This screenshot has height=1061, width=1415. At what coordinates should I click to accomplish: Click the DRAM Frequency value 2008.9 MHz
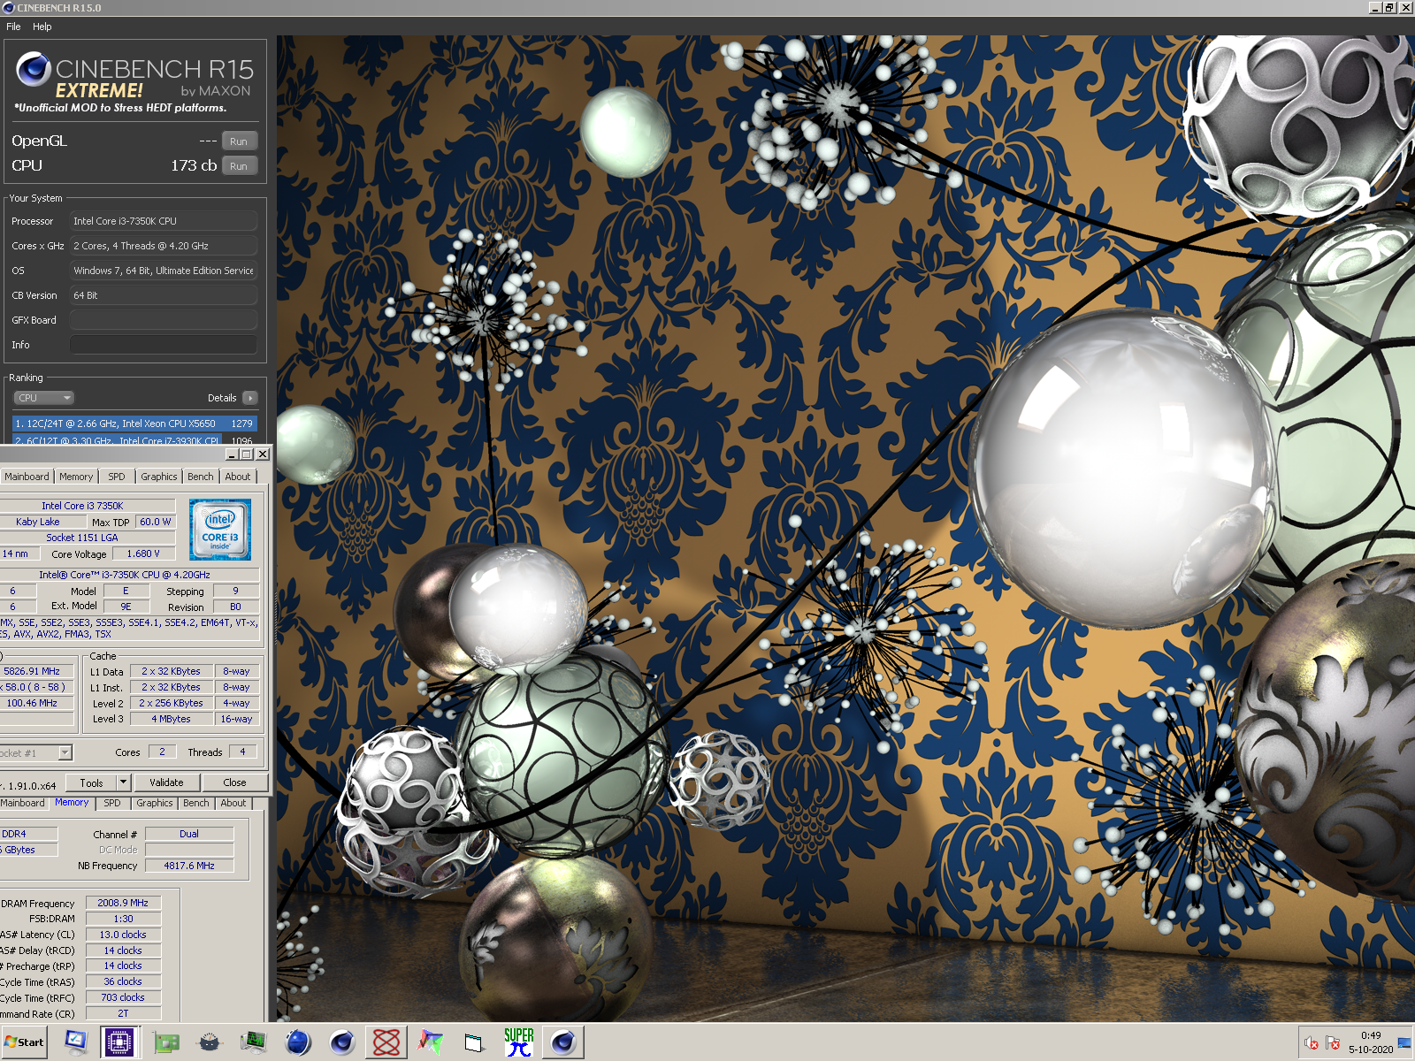123,903
